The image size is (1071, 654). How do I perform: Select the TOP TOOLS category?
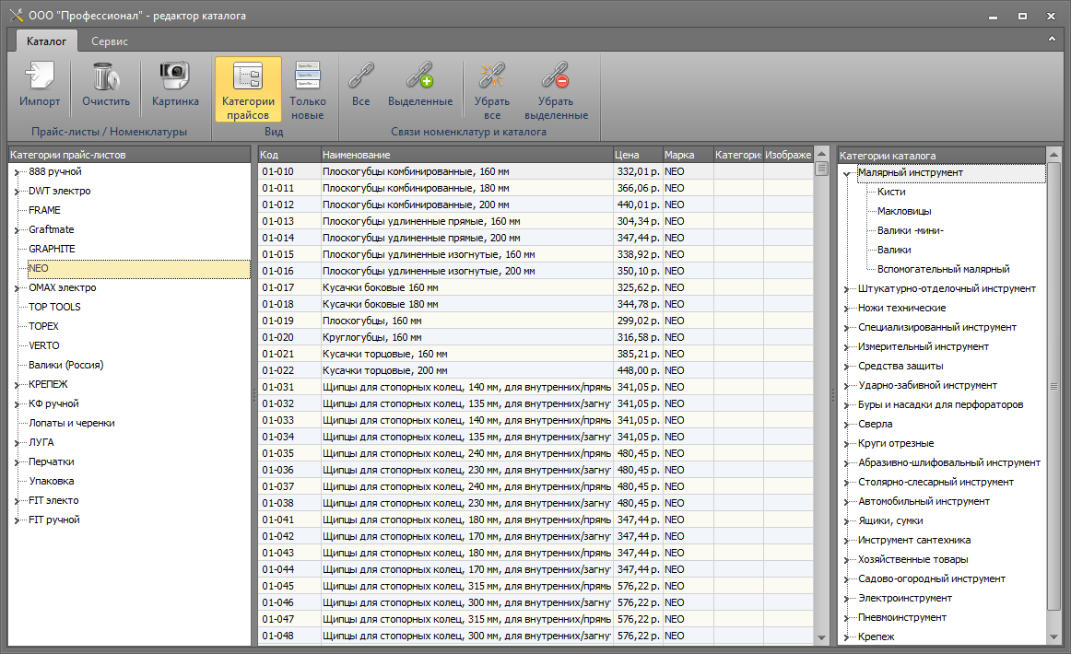54,308
